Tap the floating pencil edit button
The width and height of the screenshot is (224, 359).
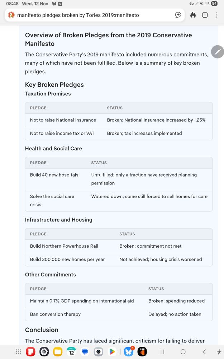point(217,52)
